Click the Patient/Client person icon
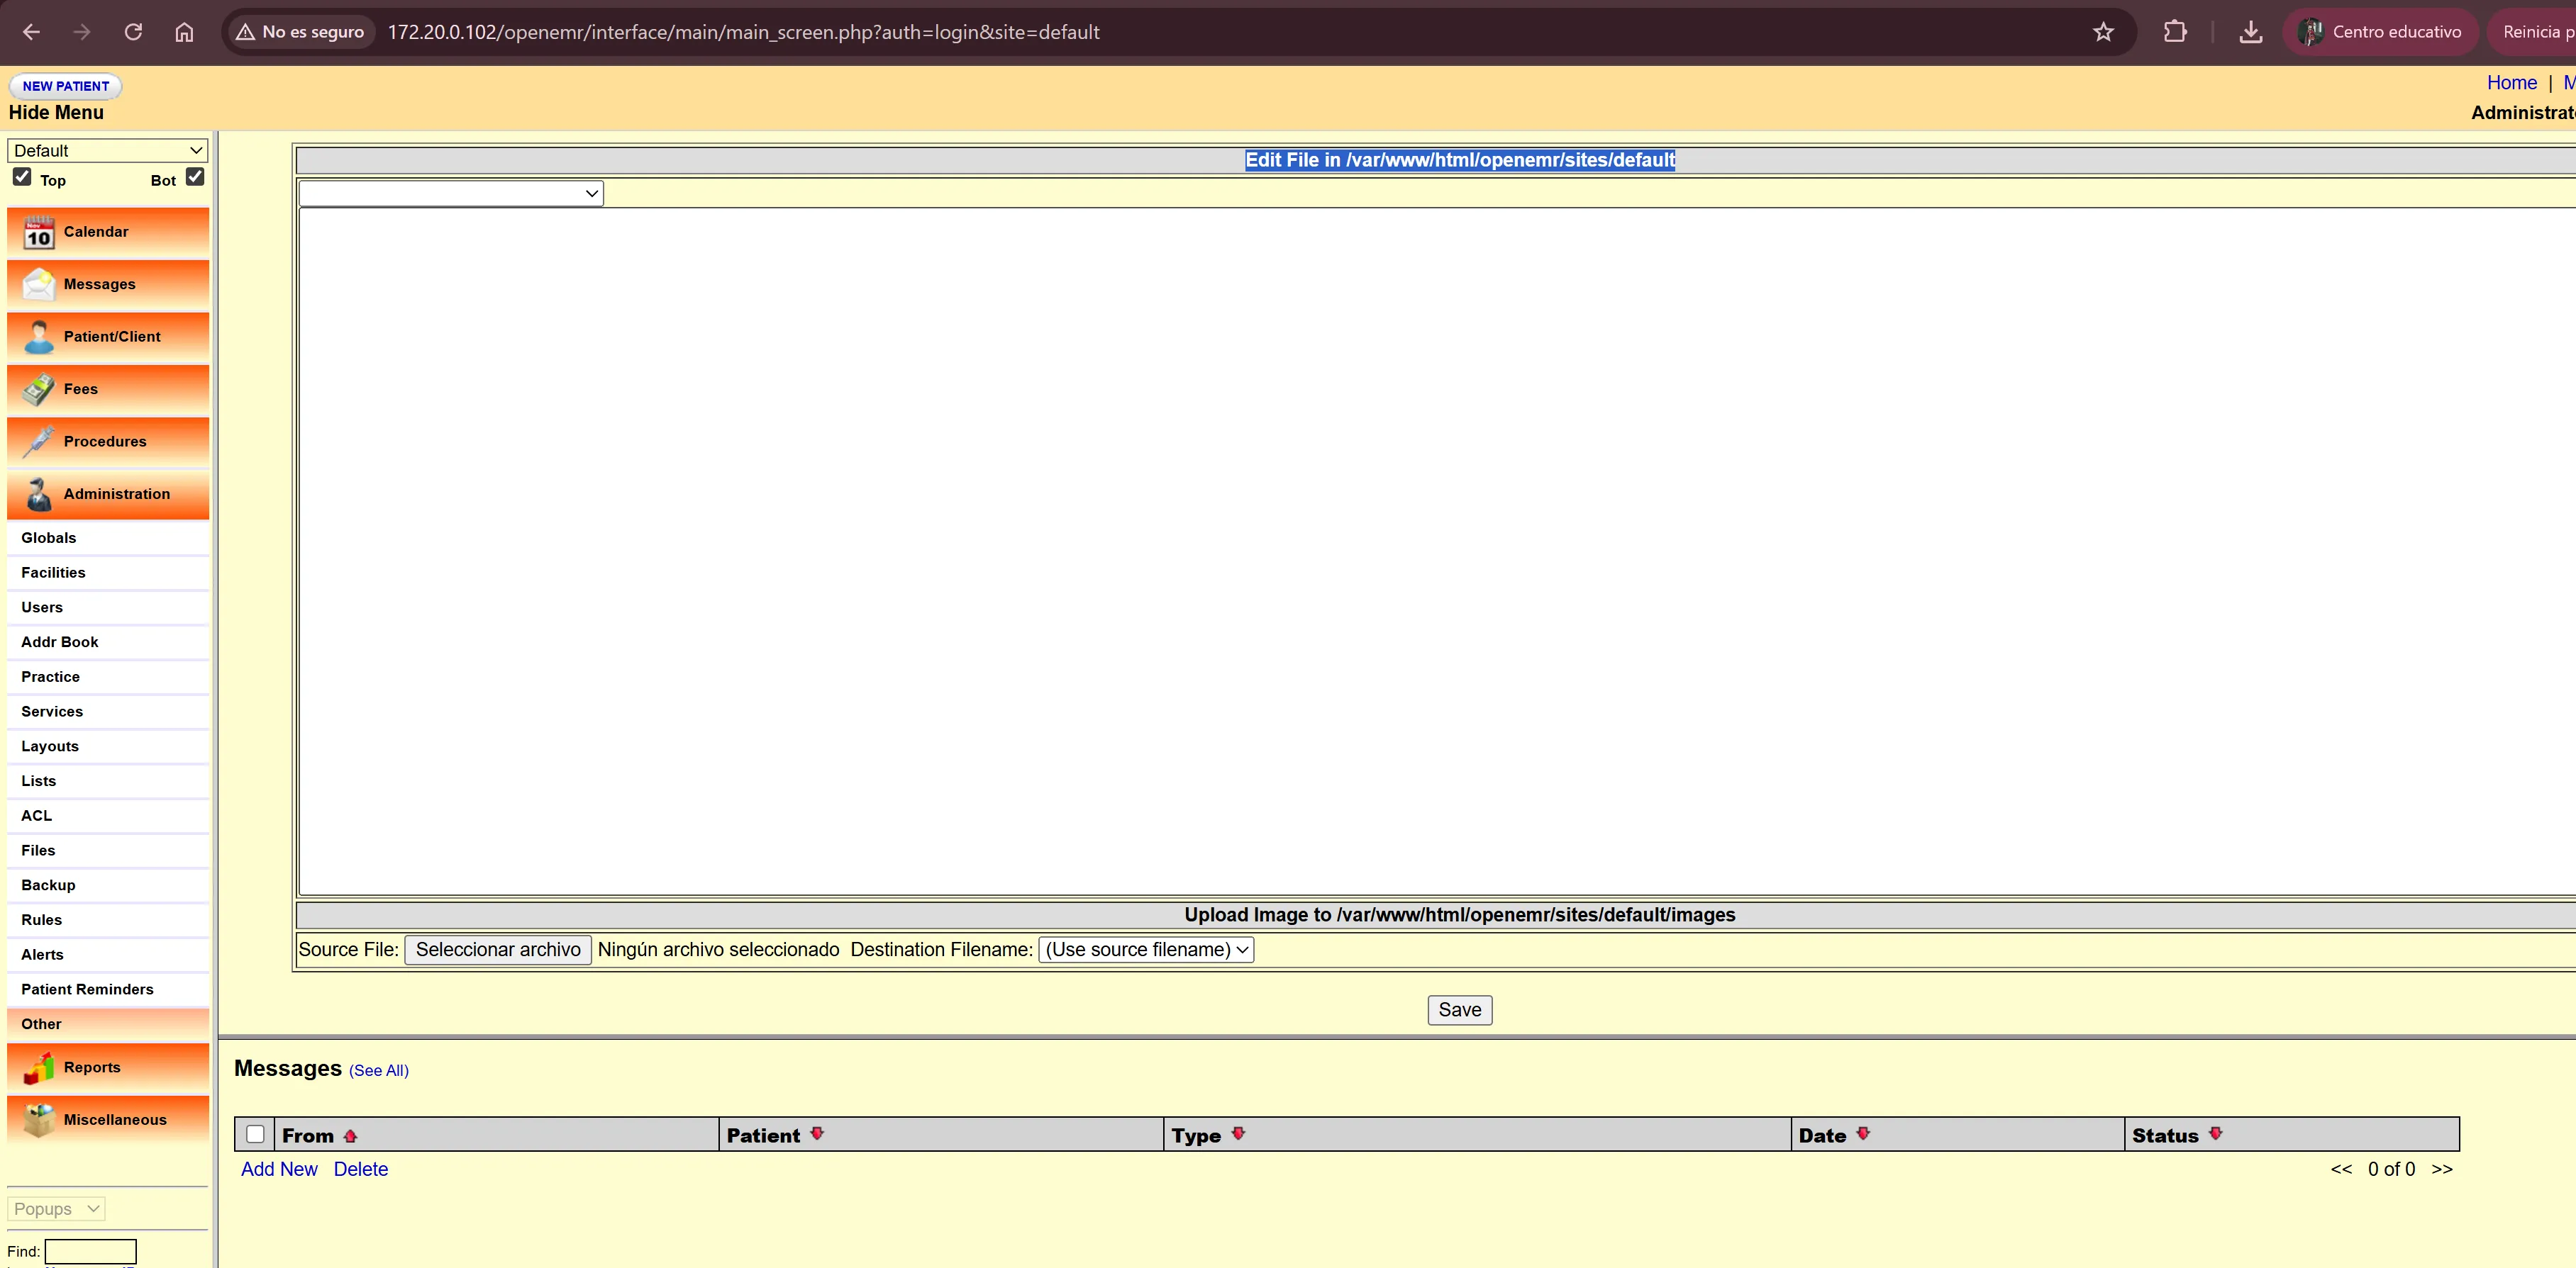This screenshot has width=2576, height=1268. coord(39,337)
